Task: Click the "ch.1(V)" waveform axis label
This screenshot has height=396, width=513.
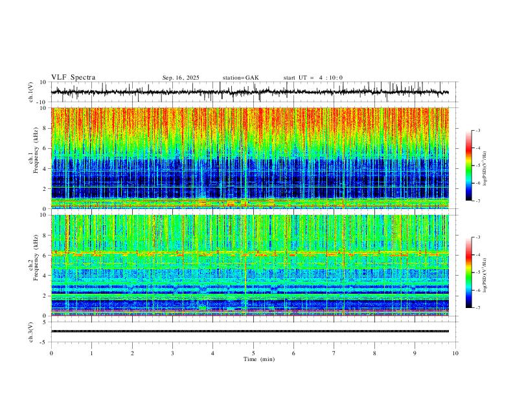Action: [x=31, y=92]
